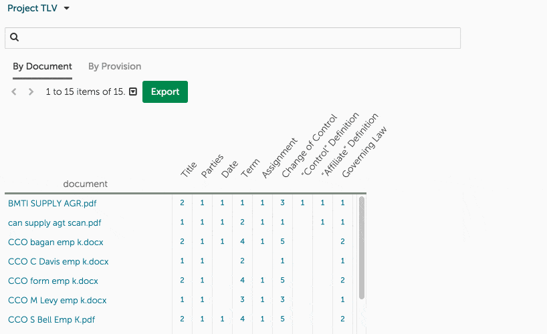This screenshot has width=547, height=334.
Task: Click Governing Law count for CCO C Davis
Action: (342, 261)
